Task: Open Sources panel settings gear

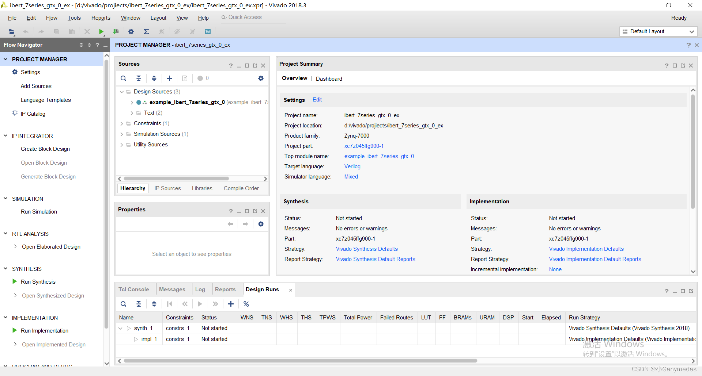Action: click(261, 78)
